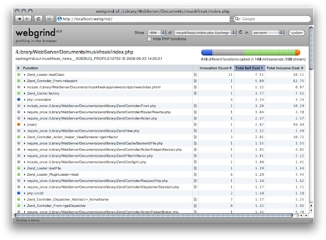Open file icon for Zend_Cache::factory row
The height and width of the screenshot is (240, 326).
[195, 93]
